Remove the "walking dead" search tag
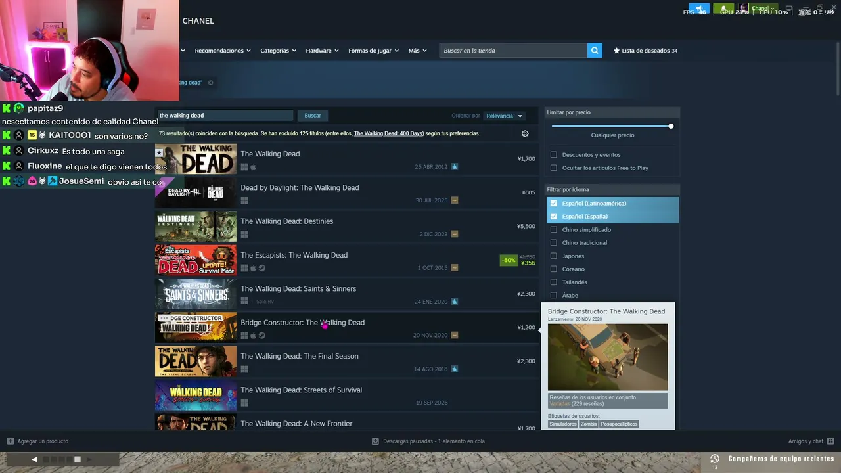 coord(211,83)
